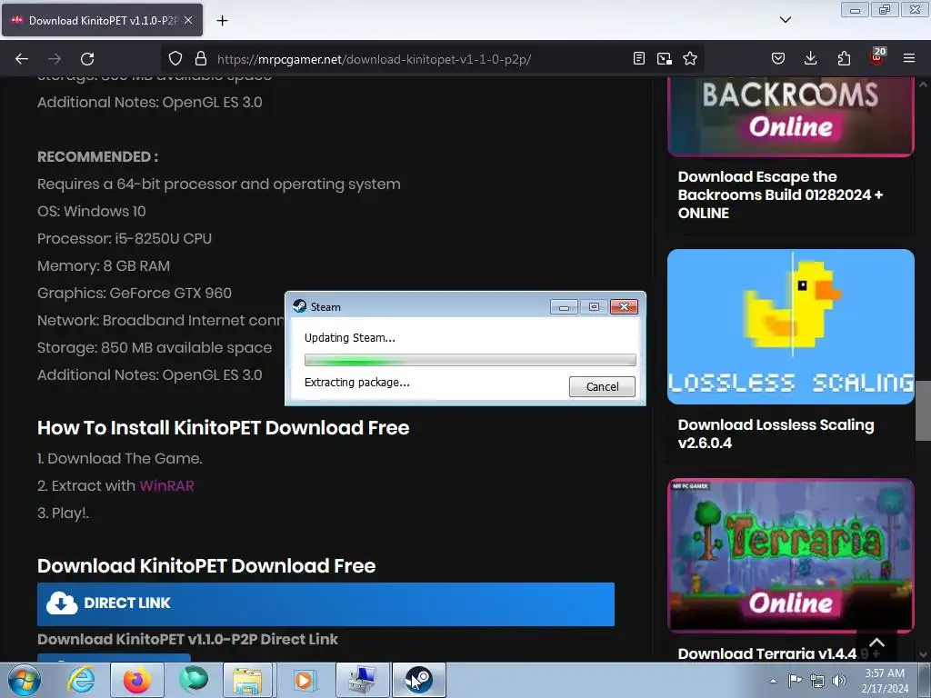Open network status tray icon

point(817,680)
